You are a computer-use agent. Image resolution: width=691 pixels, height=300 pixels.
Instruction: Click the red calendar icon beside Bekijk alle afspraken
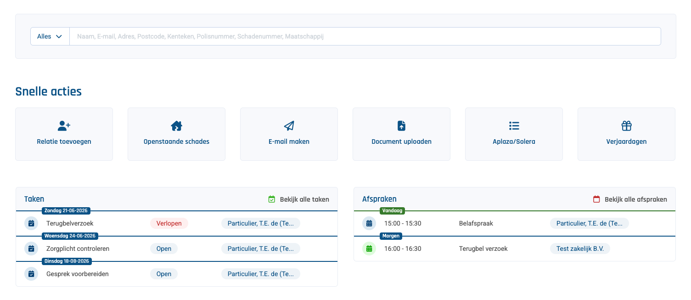pos(596,199)
